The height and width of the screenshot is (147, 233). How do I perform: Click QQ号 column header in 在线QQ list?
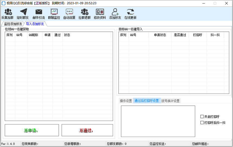[21, 35]
